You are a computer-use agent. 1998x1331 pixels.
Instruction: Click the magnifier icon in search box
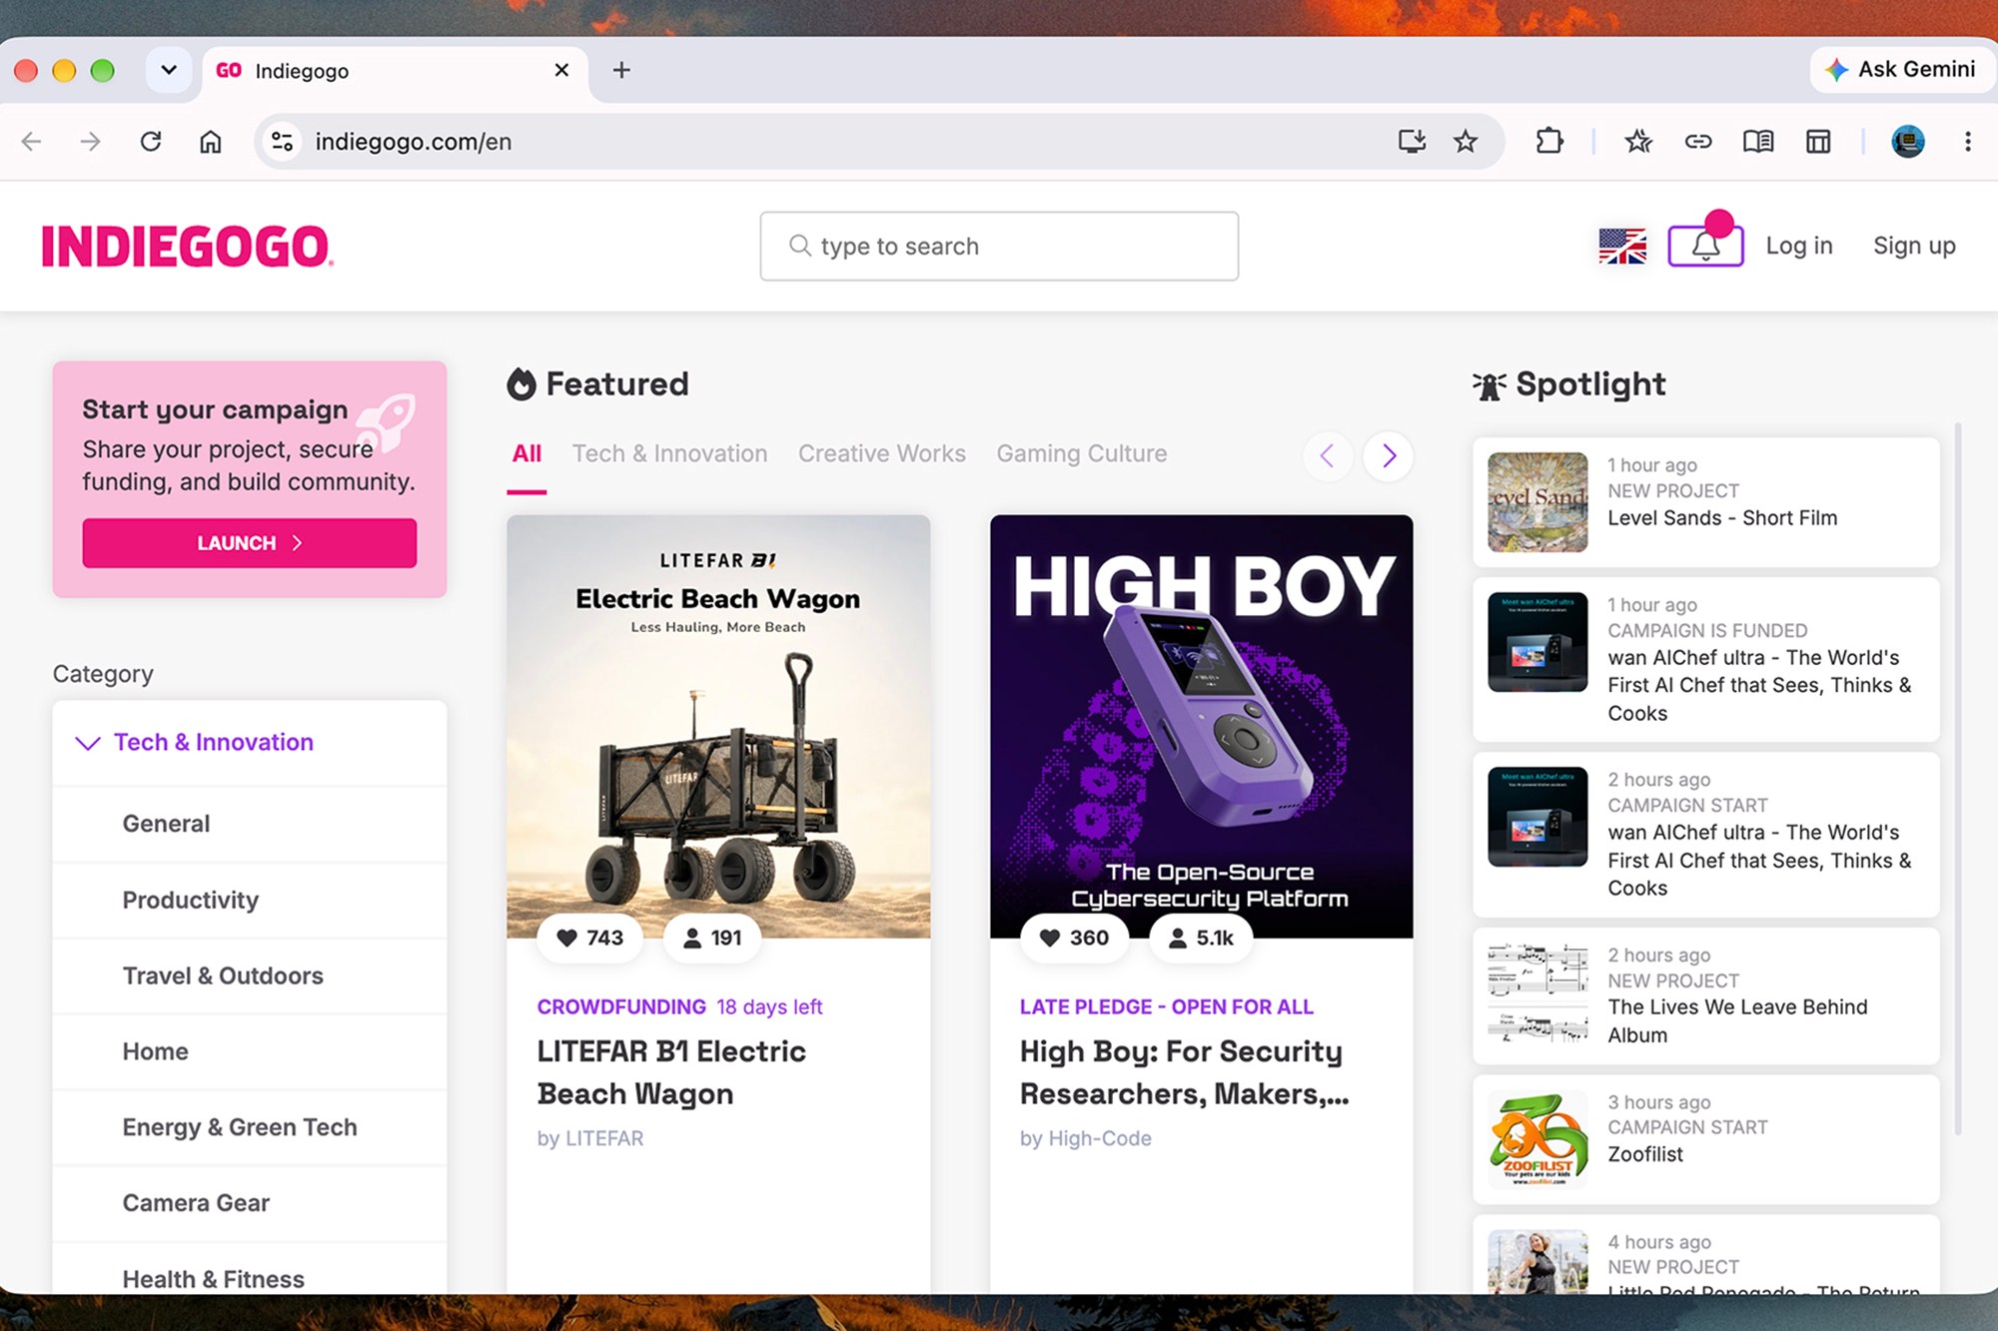point(799,246)
